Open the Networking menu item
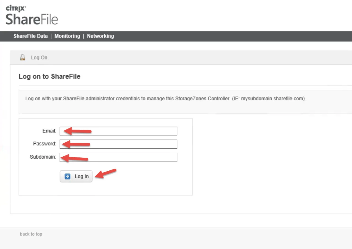This screenshot has height=249, width=352. pos(100,36)
